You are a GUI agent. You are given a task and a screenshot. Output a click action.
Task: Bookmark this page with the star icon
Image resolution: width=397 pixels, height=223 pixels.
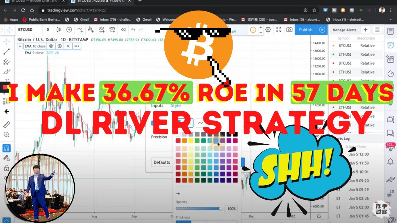point(314,10)
